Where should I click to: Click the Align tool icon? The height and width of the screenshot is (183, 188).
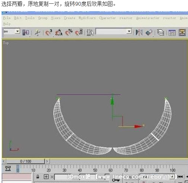tap(149, 33)
